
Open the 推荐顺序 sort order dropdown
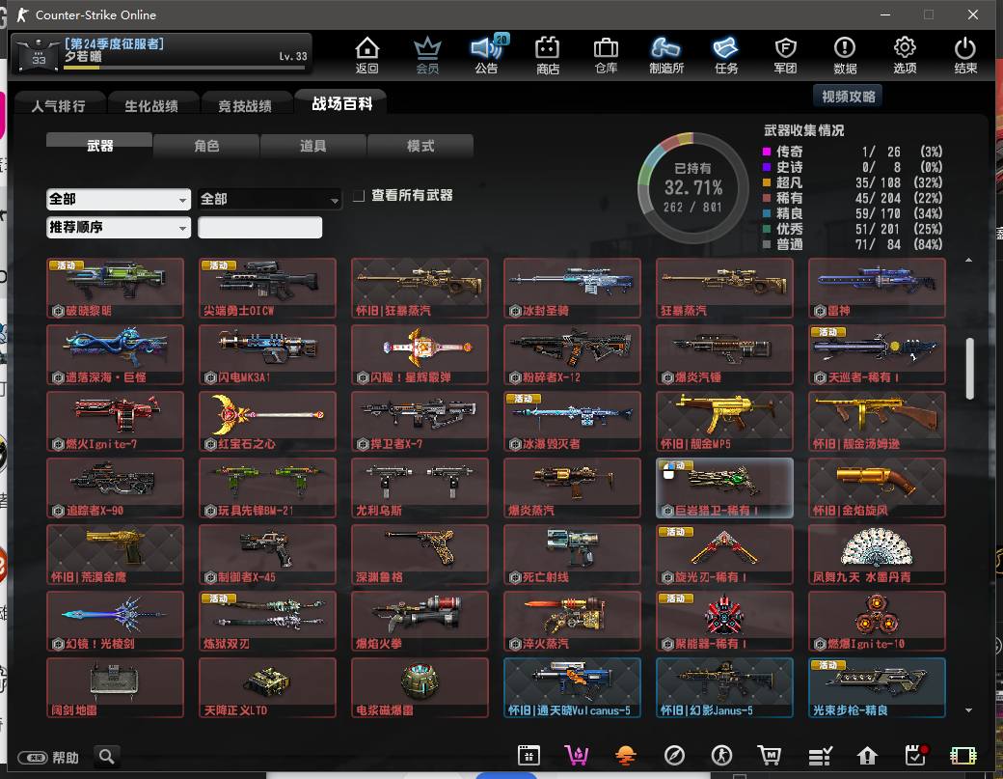point(118,228)
